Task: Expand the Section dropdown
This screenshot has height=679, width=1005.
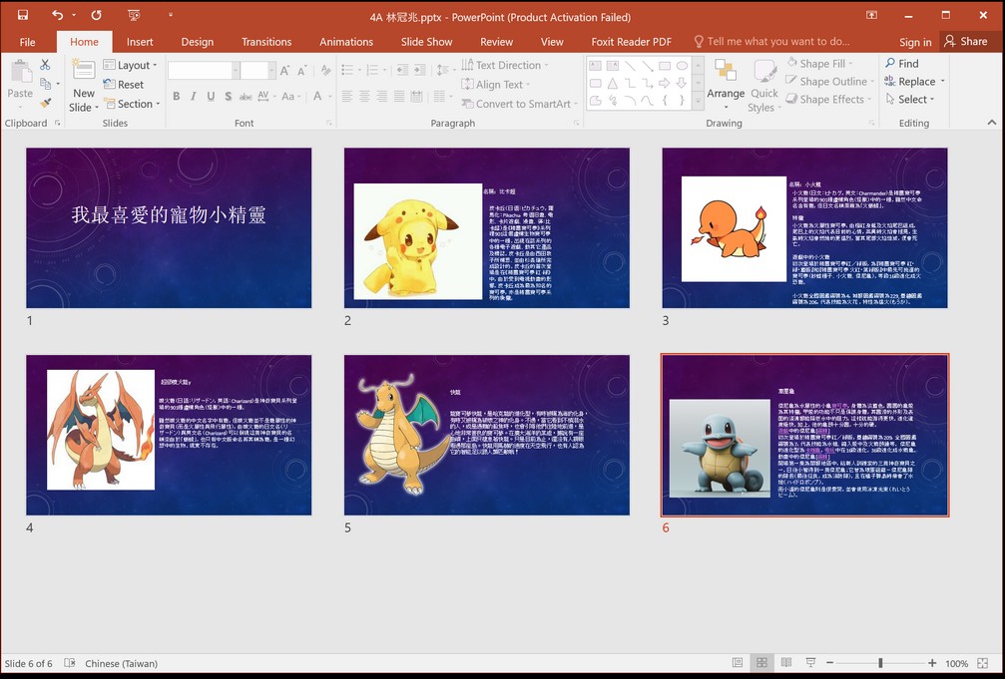Action: (132, 103)
